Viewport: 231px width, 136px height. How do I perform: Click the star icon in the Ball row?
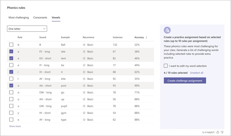tap(84, 45)
